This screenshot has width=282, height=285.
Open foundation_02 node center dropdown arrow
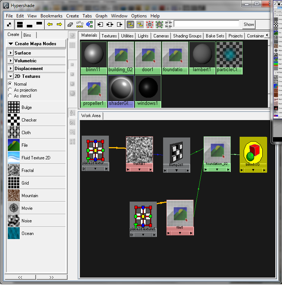point(217,170)
